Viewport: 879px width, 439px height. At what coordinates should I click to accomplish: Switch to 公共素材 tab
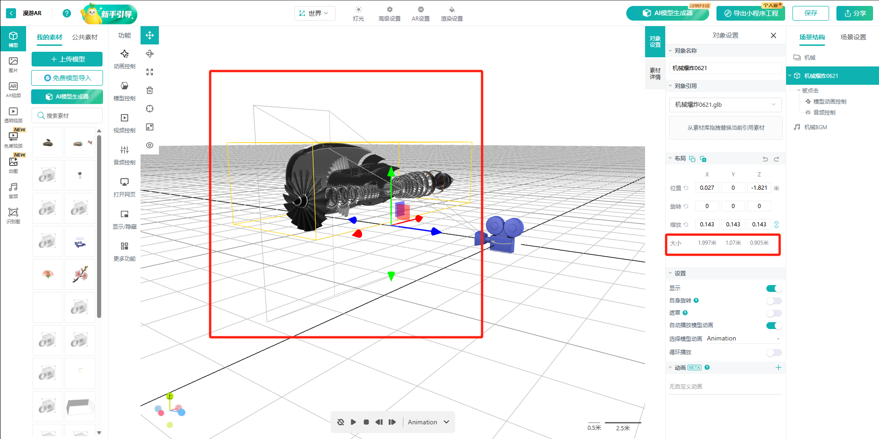click(85, 37)
